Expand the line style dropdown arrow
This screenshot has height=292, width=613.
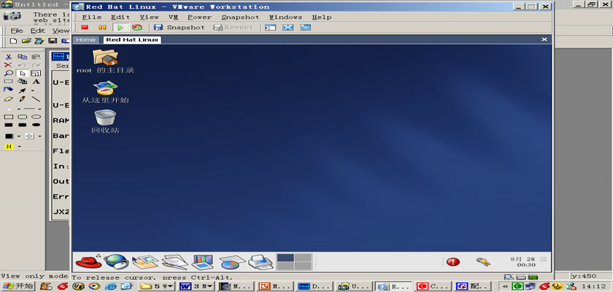coord(40,109)
